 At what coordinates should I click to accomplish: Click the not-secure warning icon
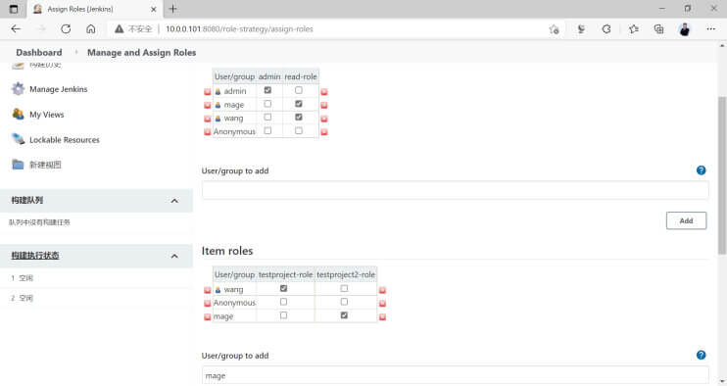[120, 28]
